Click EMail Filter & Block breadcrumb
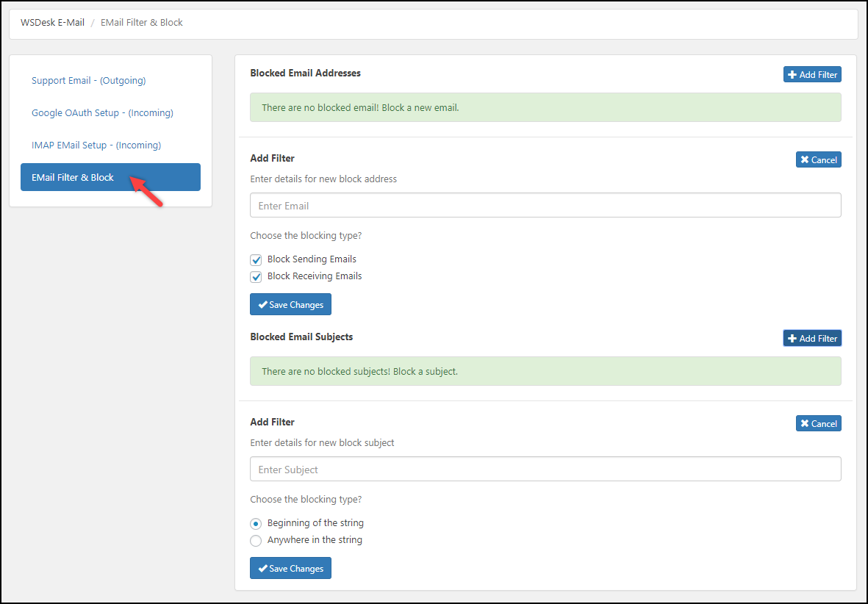The width and height of the screenshot is (868, 604). coord(142,22)
